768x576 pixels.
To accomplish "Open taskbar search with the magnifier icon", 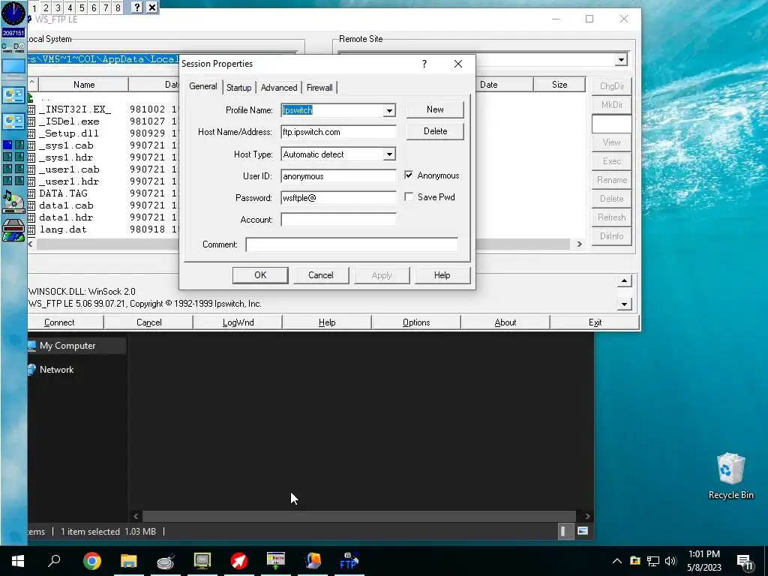I will 54,561.
